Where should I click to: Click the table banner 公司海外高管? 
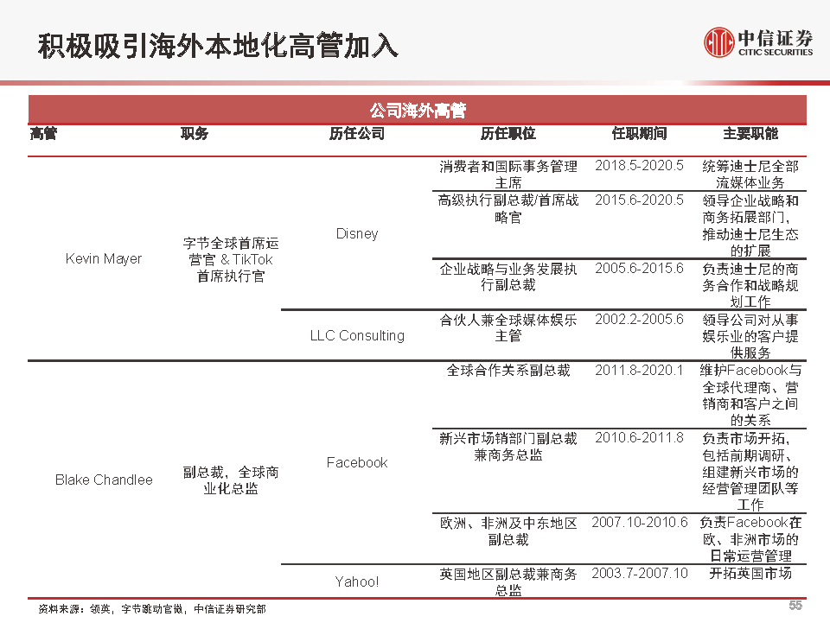(417, 110)
